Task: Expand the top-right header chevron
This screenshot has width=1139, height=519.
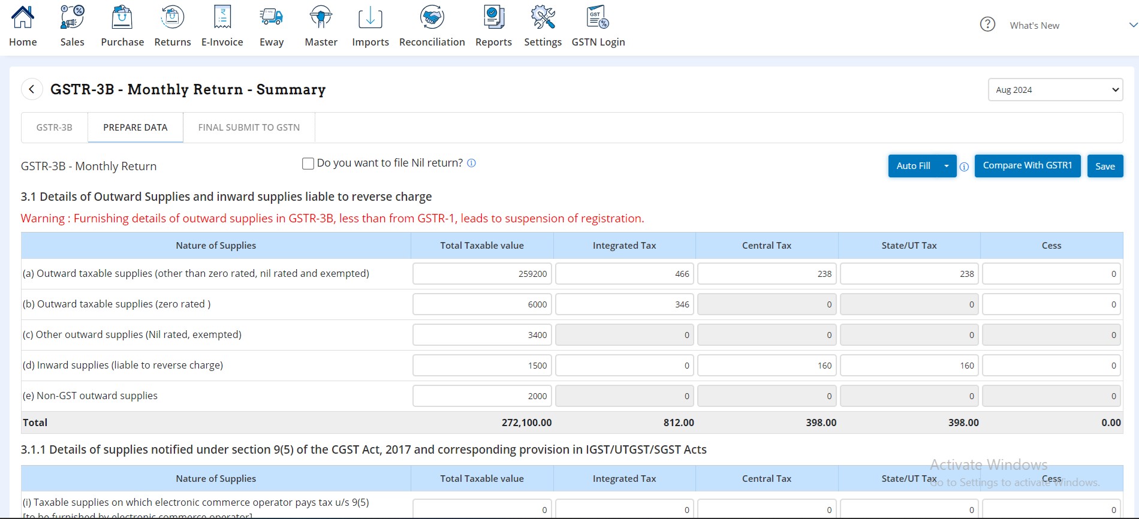Action: [x=1133, y=25]
